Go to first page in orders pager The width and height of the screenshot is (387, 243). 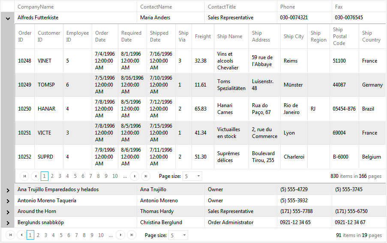coord(24,176)
